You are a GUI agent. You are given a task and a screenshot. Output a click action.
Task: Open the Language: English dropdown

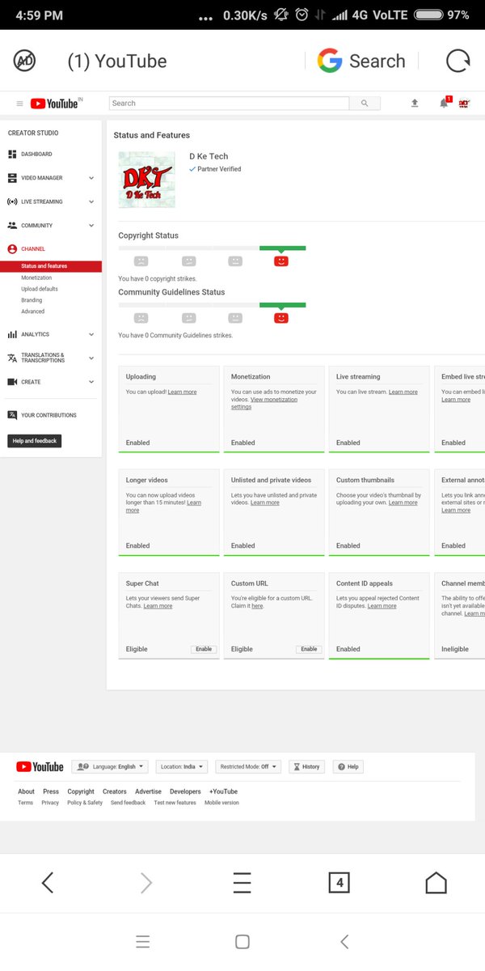(110, 766)
